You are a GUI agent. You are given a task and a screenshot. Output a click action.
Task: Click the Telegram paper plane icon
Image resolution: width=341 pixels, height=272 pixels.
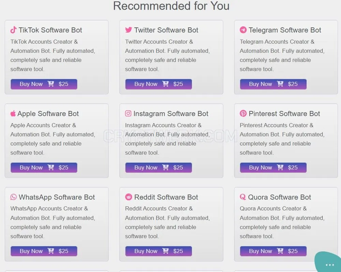243,30
